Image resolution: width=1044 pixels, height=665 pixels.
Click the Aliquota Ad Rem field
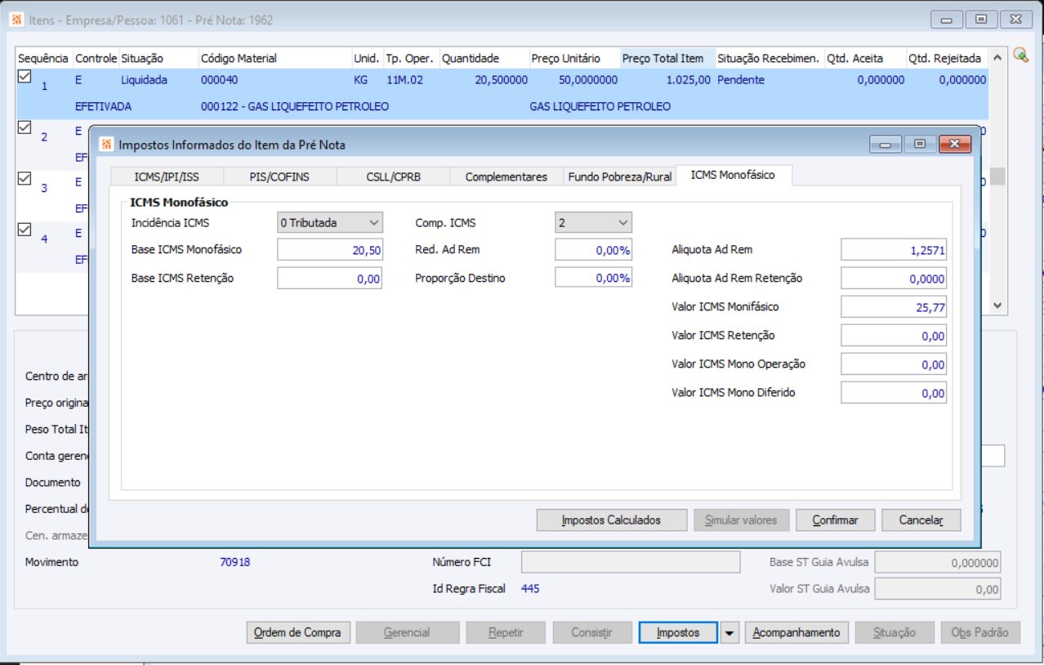(894, 250)
